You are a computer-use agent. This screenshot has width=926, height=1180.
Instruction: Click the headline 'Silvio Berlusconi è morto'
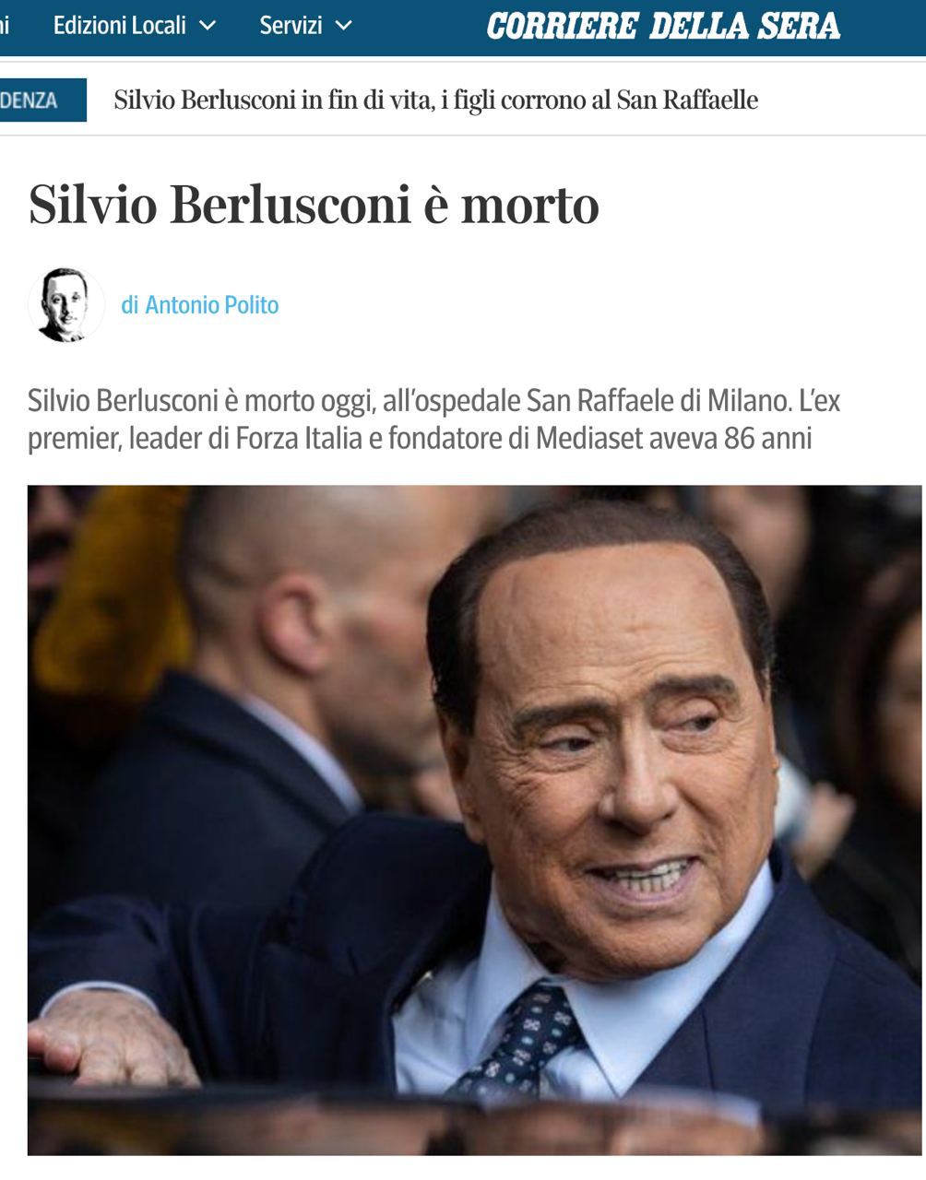click(x=314, y=205)
